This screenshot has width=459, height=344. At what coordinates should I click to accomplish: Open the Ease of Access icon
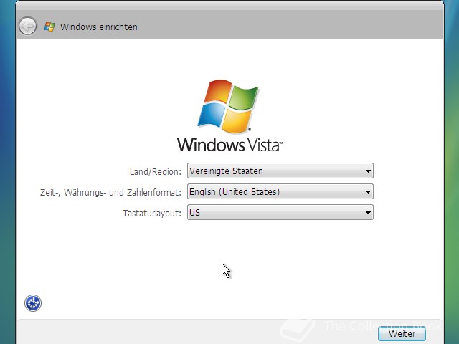pyautogui.click(x=33, y=303)
